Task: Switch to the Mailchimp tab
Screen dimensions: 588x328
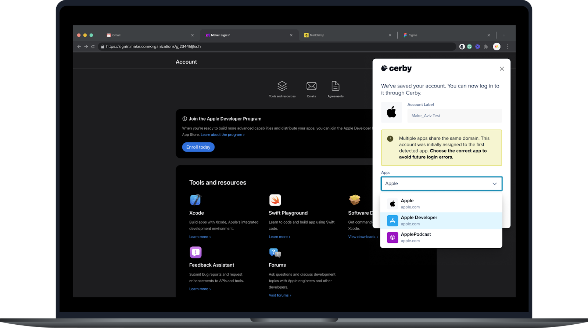Action: (347, 35)
